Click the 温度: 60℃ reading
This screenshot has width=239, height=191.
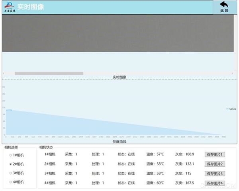point(155,183)
